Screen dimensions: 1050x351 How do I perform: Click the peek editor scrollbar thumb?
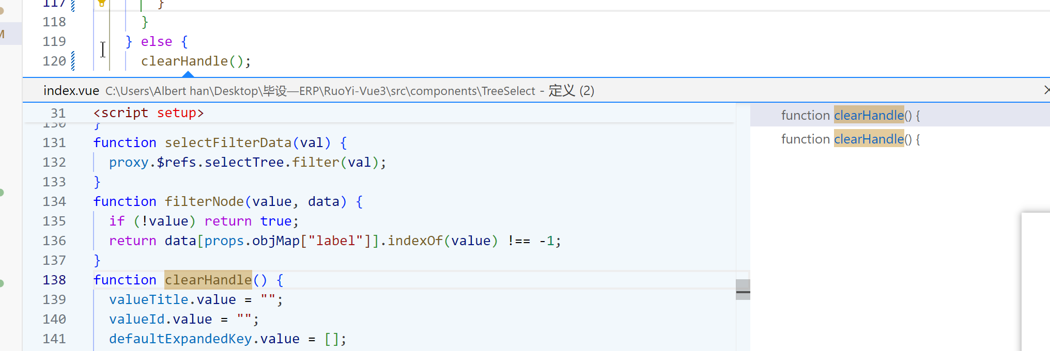743,289
